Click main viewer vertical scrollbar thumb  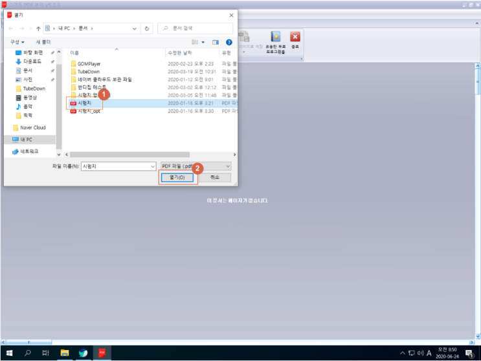click(478, 81)
